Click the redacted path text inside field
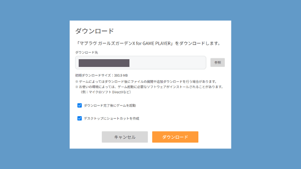 coord(104,63)
